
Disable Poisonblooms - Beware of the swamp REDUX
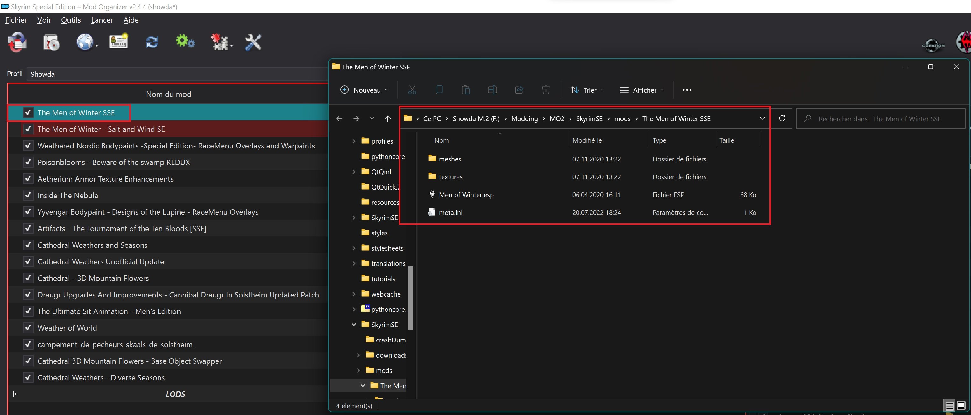pyautogui.click(x=28, y=162)
